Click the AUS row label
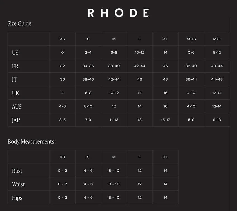 pos(17,107)
